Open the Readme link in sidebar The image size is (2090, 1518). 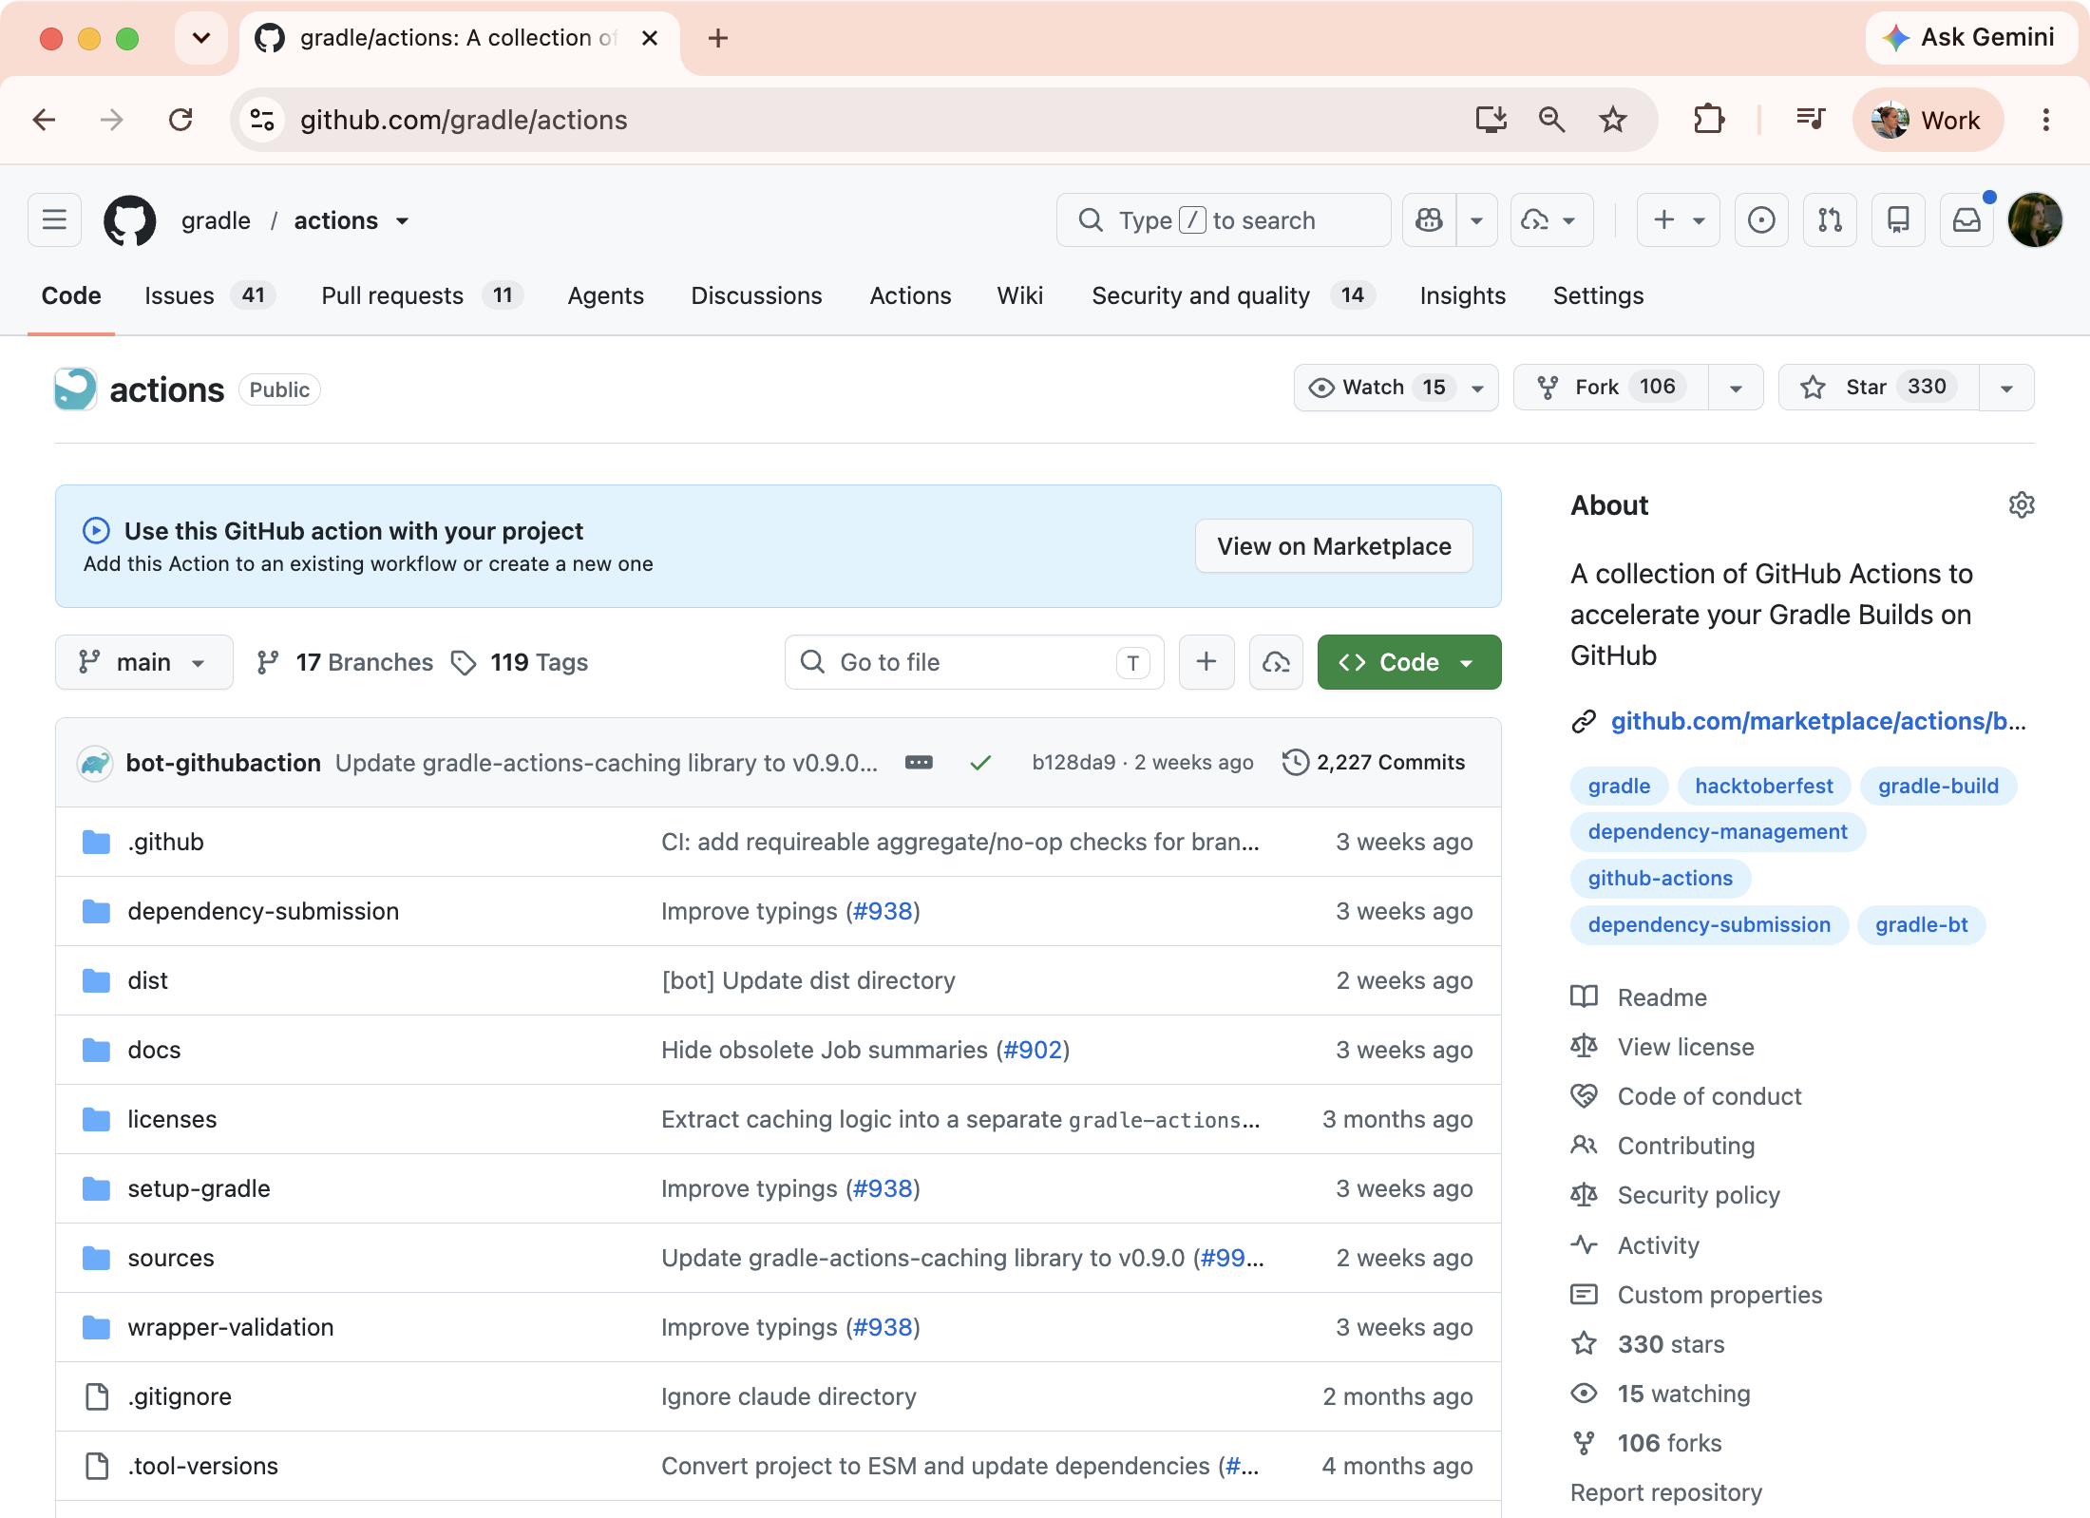click(x=1662, y=997)
